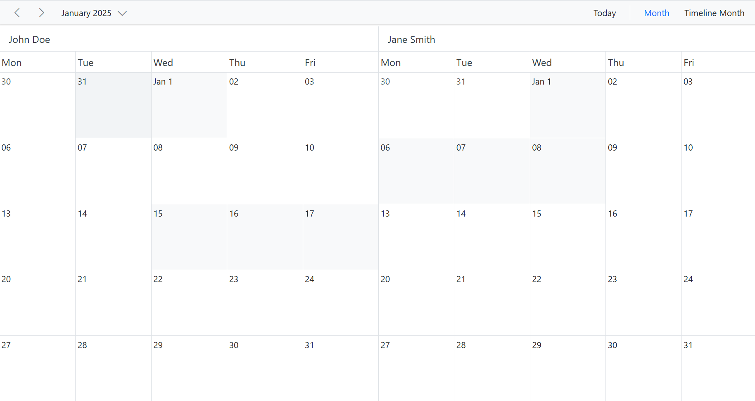Switch to Timeline Month view
This screenshot has width=755, height=401.
pos(714,13)
